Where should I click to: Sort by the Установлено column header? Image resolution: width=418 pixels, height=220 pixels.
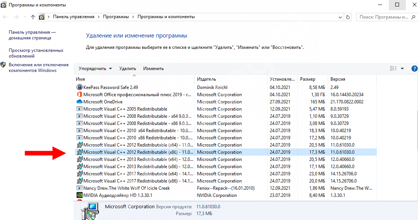pos(282,79)
